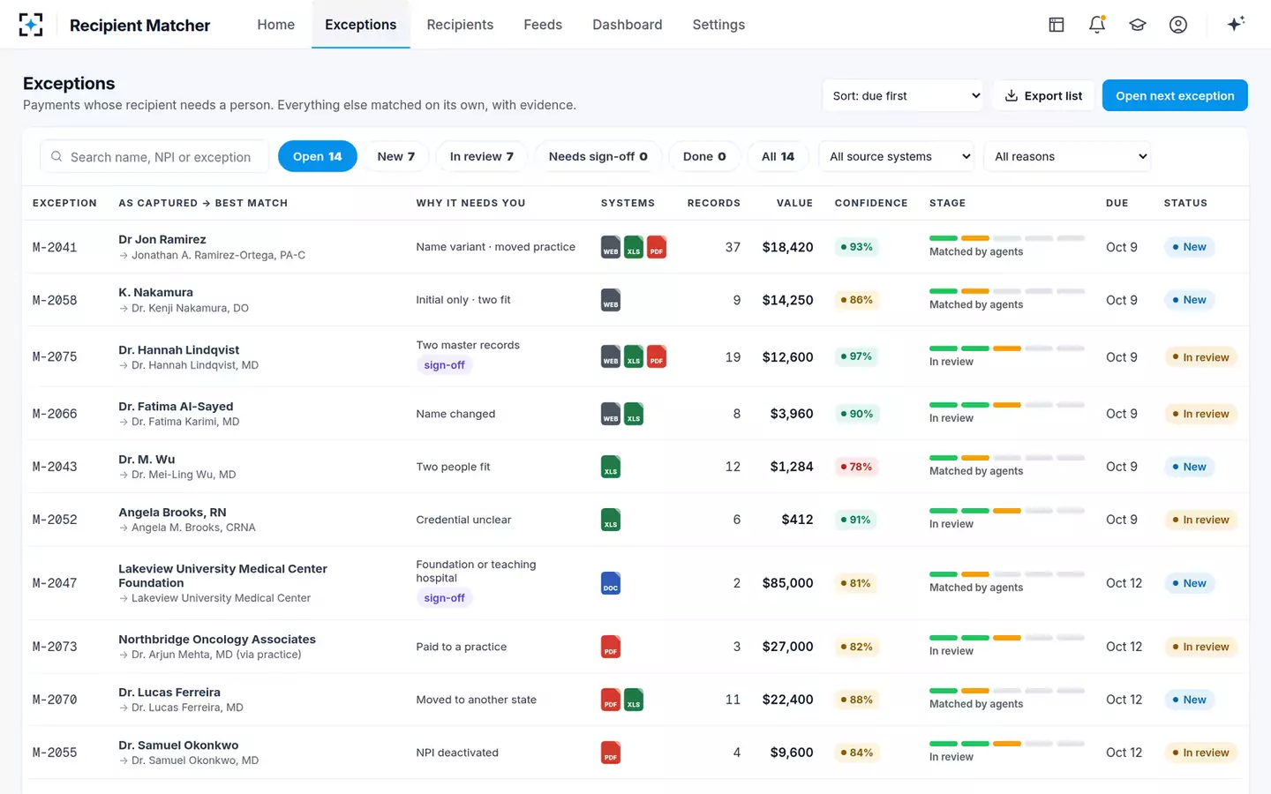Viewport: 1271px width, 794px height.
Task: Select Needs sign-off 0 filter
Action: pos(598,156)
